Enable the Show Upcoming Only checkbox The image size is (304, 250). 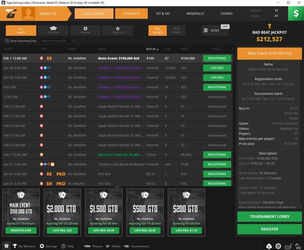pyautogui.click(x=7, y=41)
